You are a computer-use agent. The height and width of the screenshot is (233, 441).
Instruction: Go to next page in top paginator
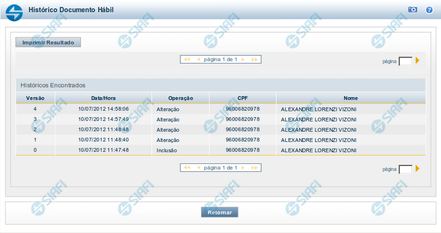pyautogui.click(x=243, y=59)
